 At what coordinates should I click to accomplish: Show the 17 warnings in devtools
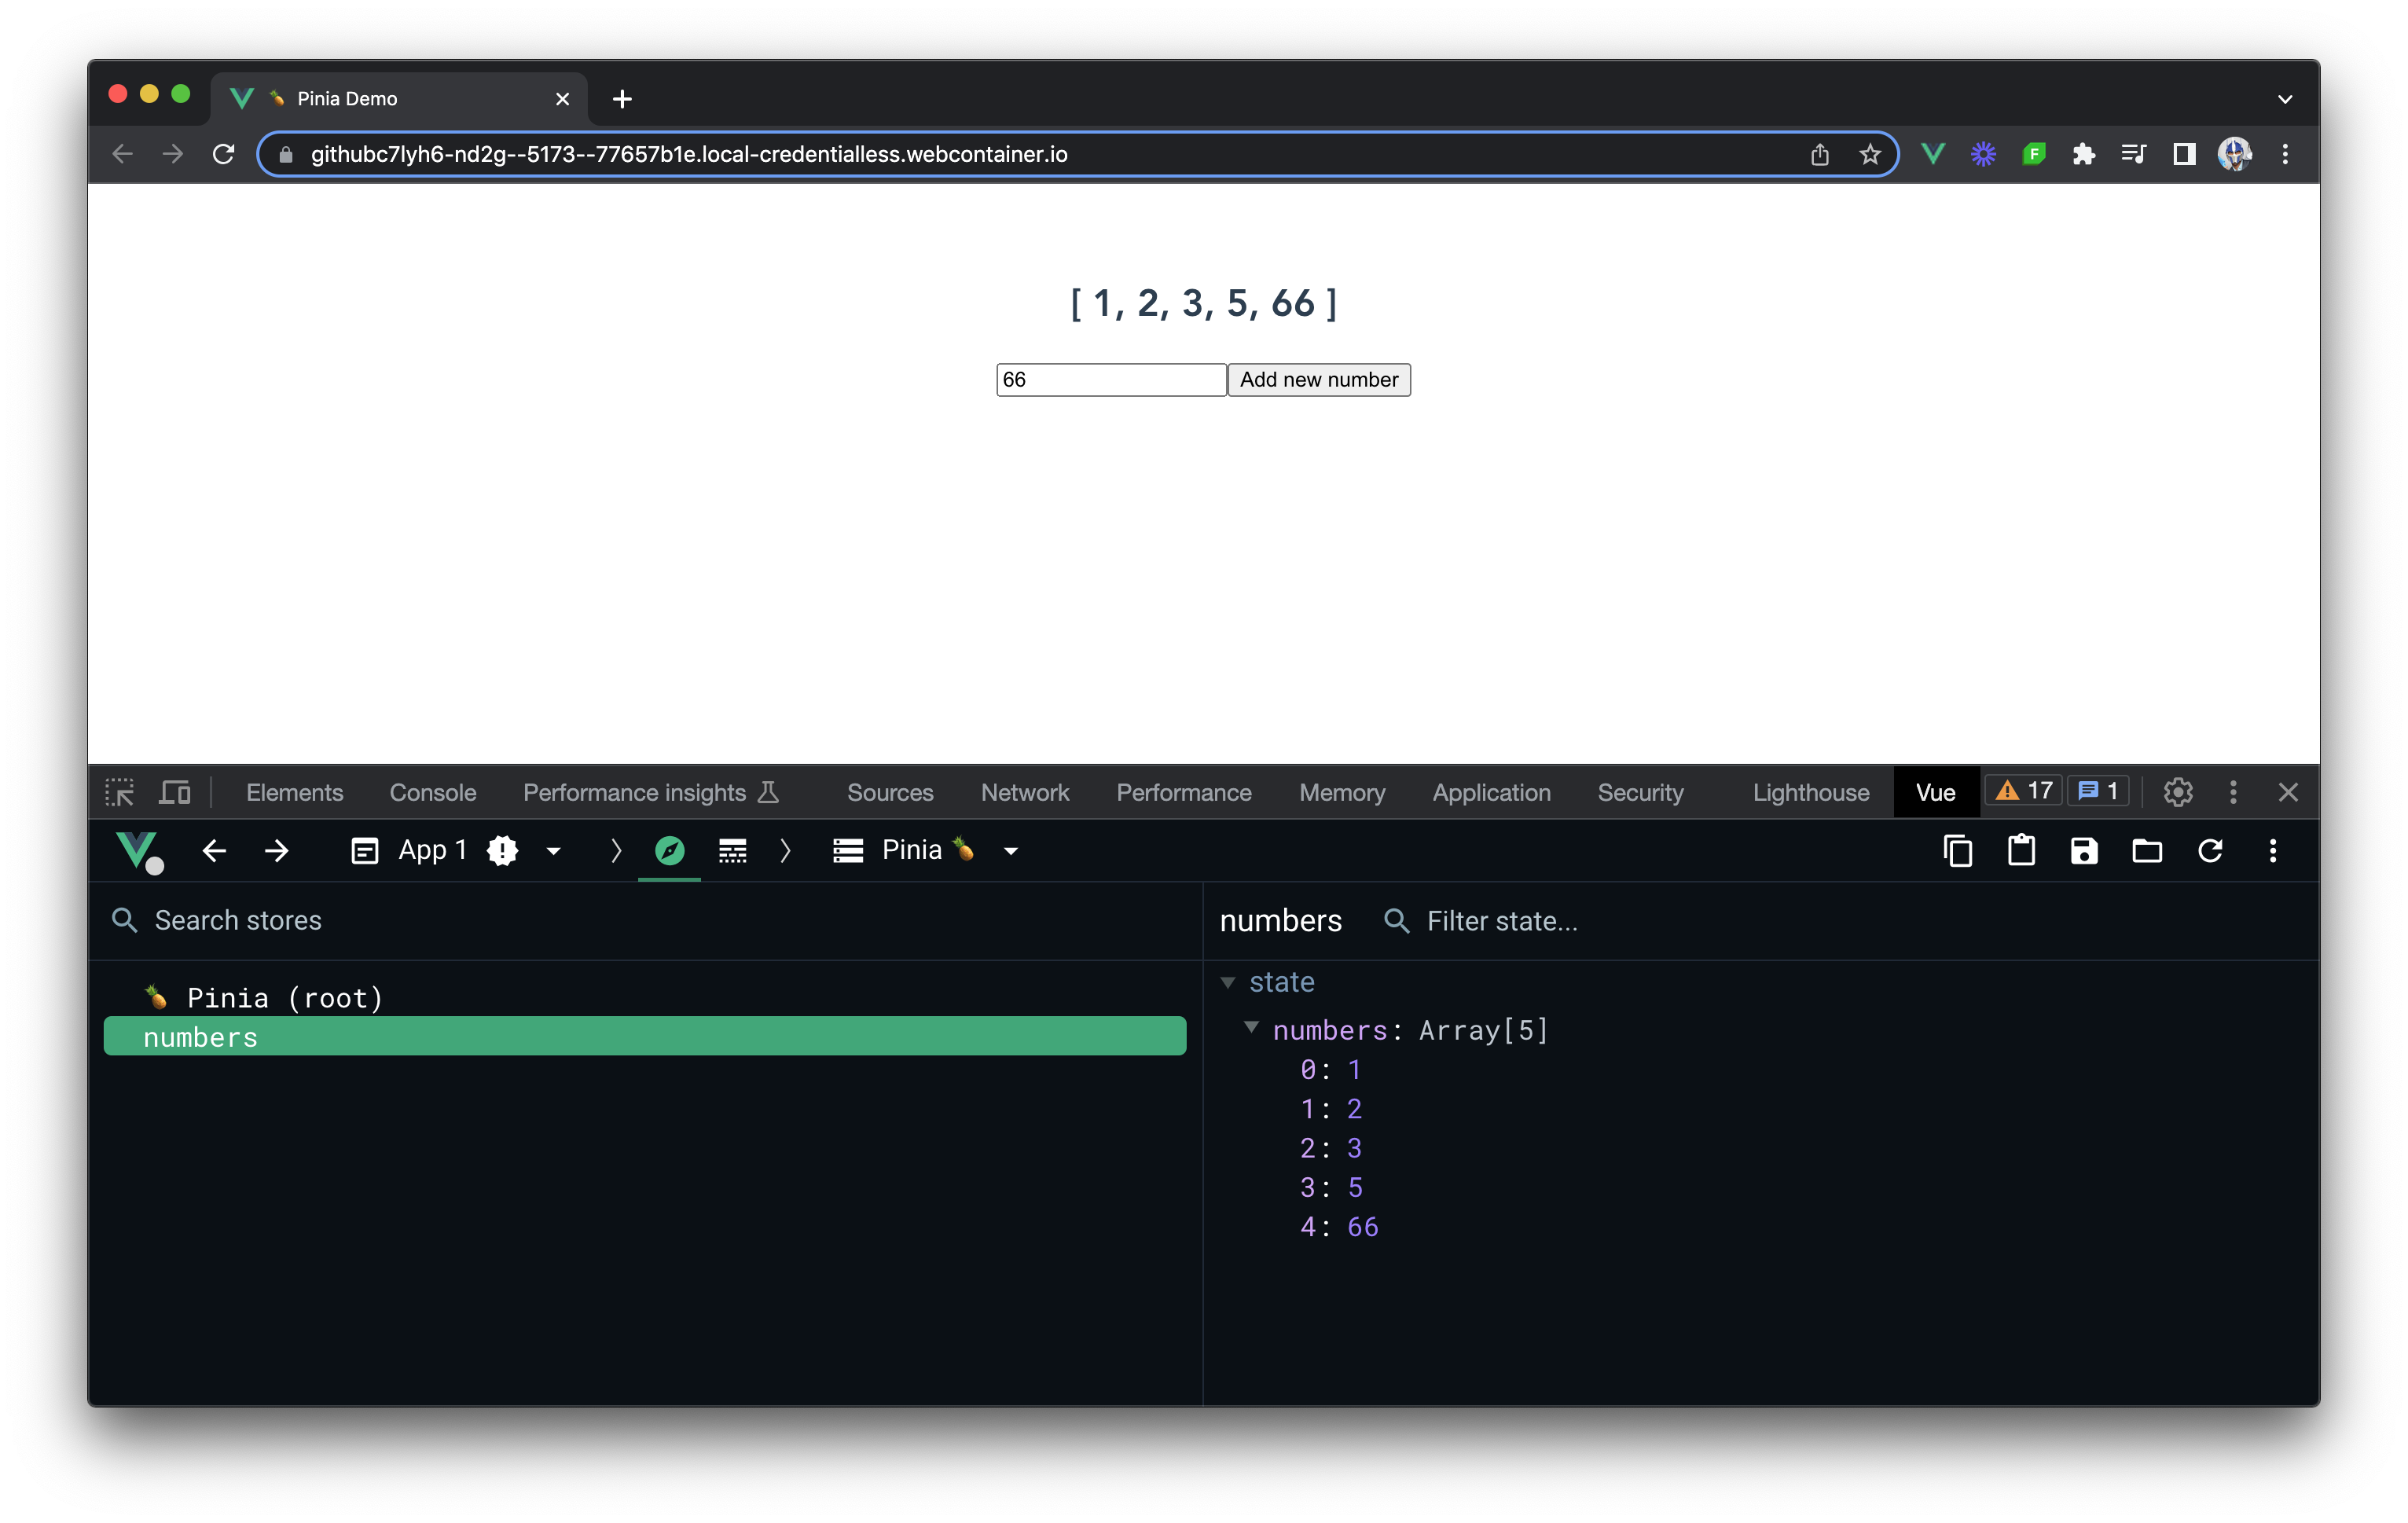click(x=2022, y=790)
